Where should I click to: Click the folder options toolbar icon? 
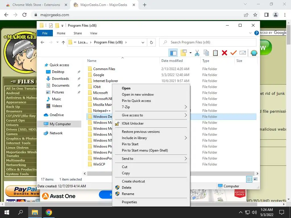pos(183,53)
